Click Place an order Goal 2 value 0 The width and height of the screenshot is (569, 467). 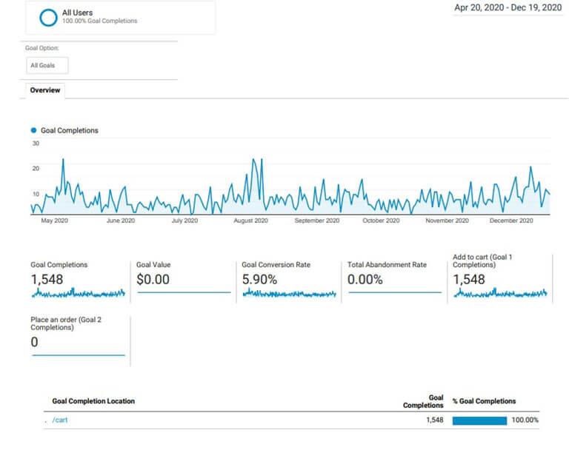pos(34,342)
